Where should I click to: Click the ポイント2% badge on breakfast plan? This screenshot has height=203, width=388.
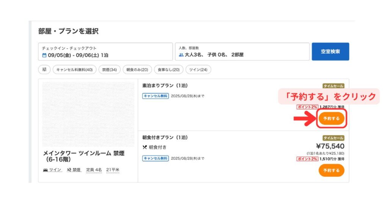[307, 159]
